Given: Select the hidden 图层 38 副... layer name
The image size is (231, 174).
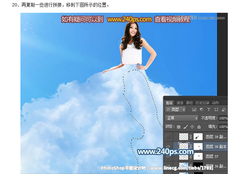Looking at the screenshot, I should click(x=216, y=137).
